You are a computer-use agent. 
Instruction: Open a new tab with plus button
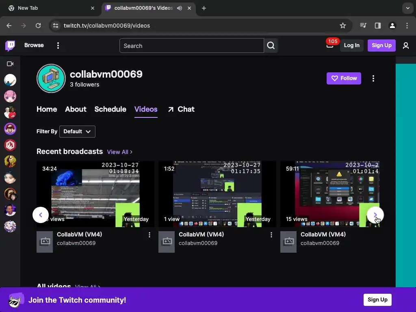(x=204, y=8)
